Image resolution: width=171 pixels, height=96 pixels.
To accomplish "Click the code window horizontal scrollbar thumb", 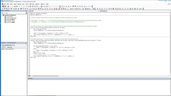I will pos(45,76).
